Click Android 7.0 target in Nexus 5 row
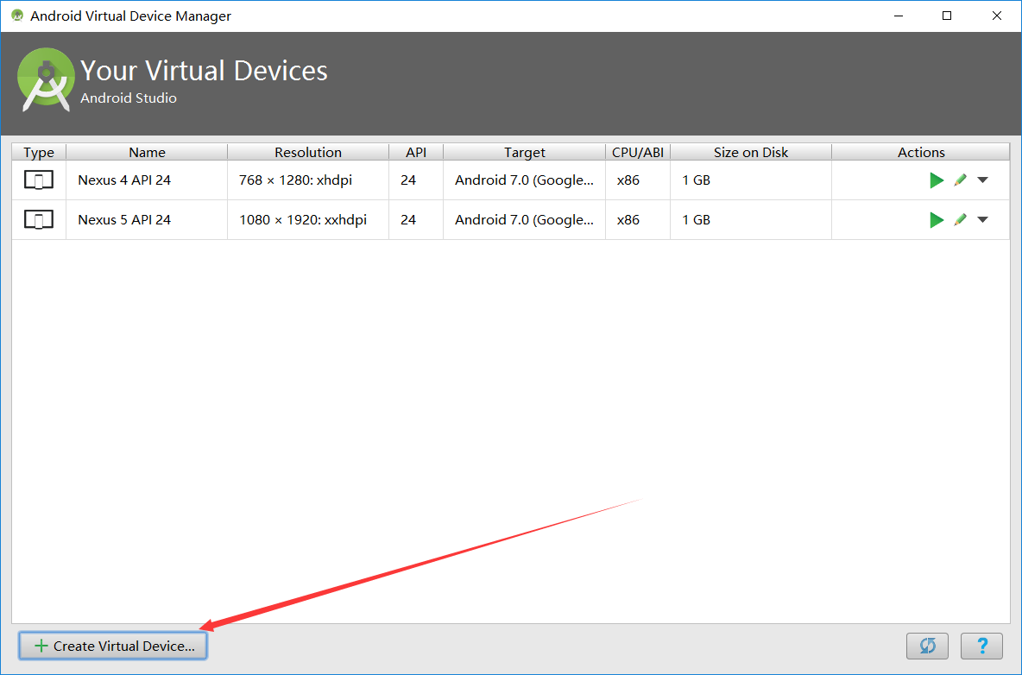 click(x=524, y=219)
